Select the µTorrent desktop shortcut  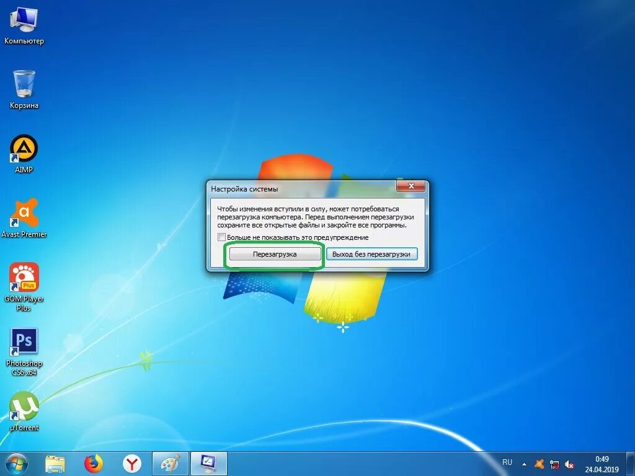pos(24,412)
